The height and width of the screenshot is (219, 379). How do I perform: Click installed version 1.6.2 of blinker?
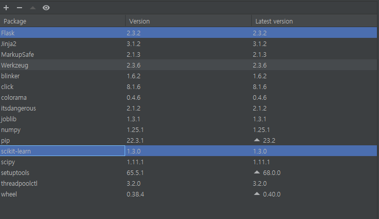pos(133,76)
